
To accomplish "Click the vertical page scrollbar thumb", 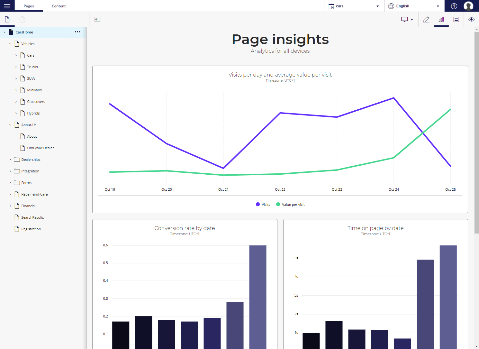I will (476, 133).
